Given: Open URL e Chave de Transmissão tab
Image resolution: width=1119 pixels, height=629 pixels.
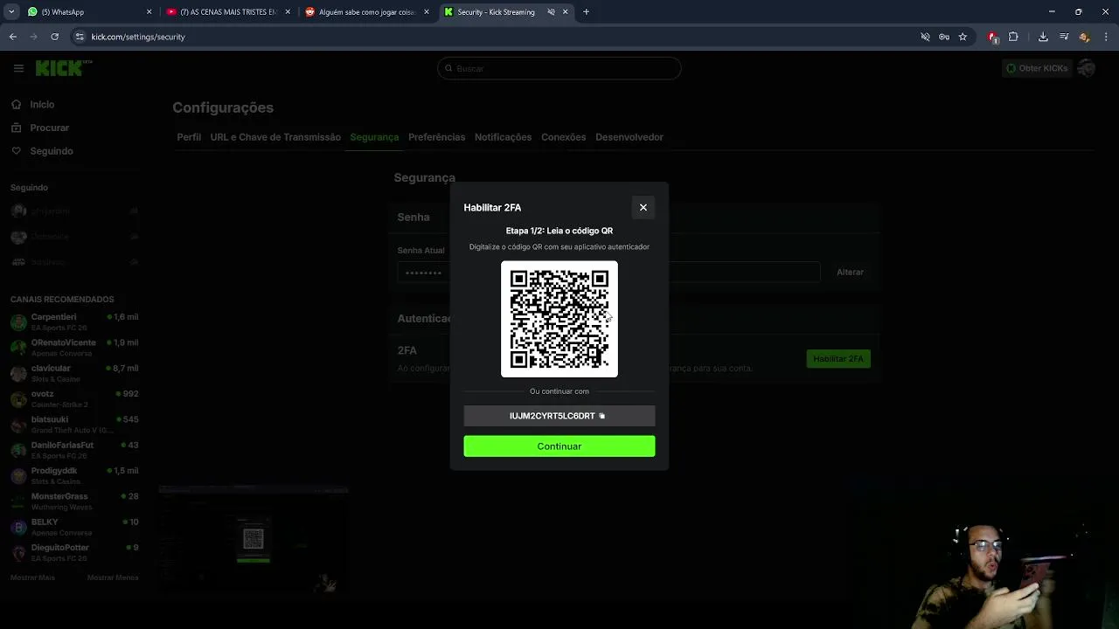Looking at the screenshot, I should tap(275, 137).
